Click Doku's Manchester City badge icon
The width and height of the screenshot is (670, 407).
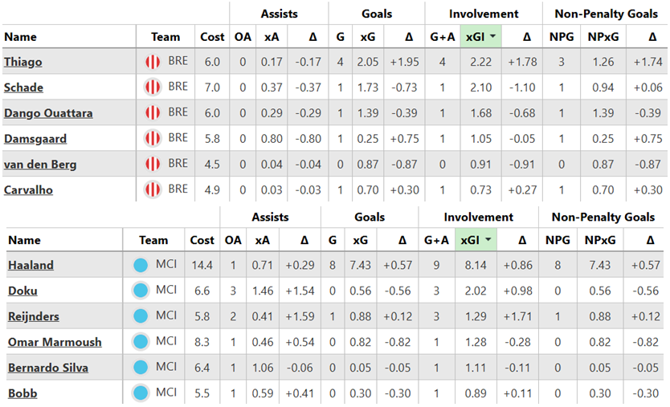point(141,291)
